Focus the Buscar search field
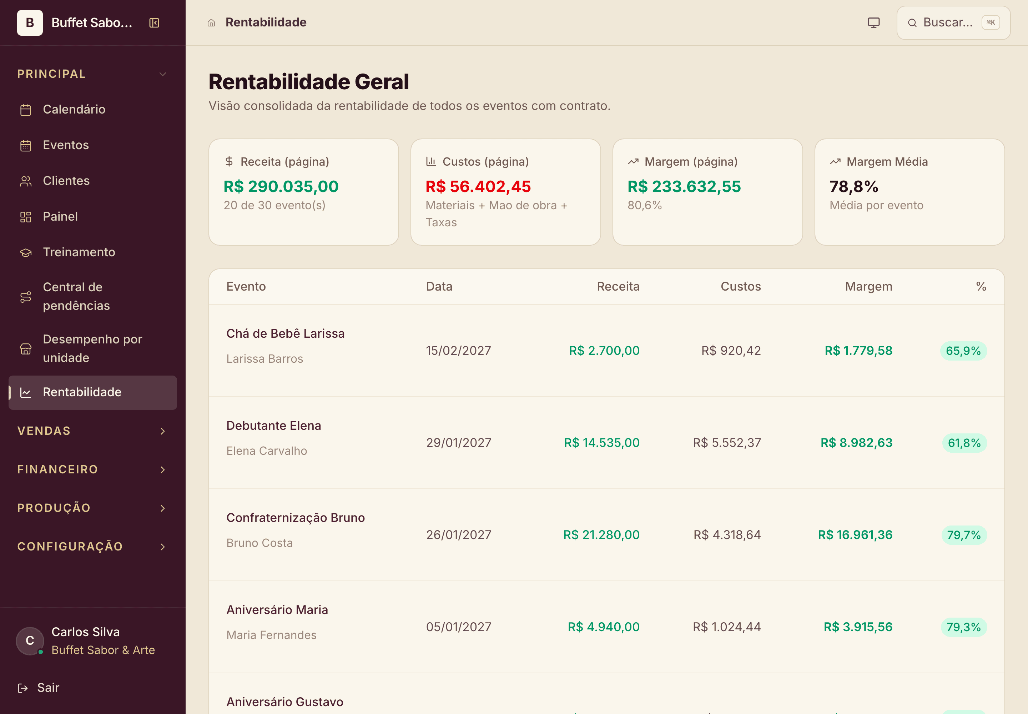Image resolution: width=1028 pixels, height=714 pixels. pyautogui.click(x=953, y=23)
